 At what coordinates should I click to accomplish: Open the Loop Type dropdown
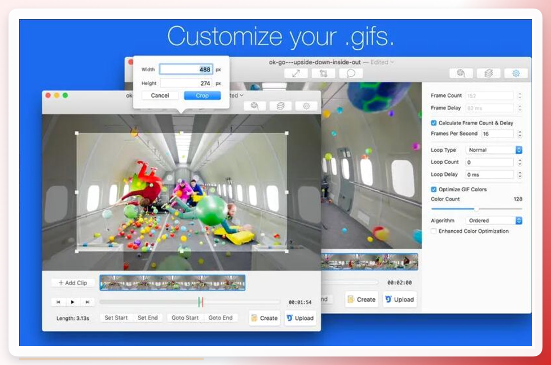coord(494,150)
